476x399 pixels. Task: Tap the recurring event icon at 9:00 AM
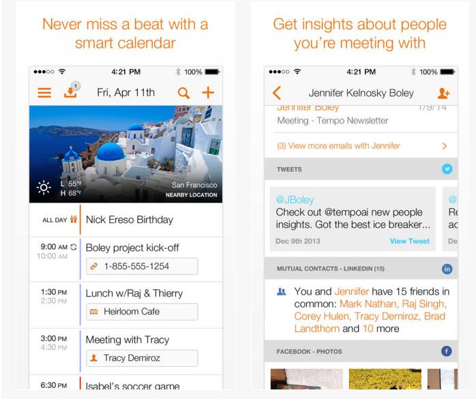pos(74,247)
